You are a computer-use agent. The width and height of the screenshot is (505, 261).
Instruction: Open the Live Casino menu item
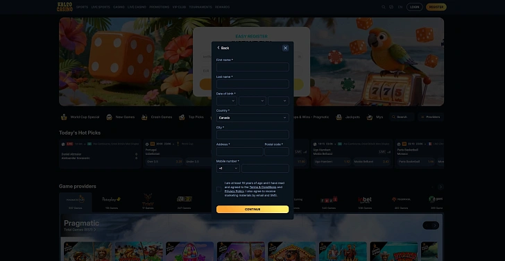pyautogui.click(x=137, y=7)
